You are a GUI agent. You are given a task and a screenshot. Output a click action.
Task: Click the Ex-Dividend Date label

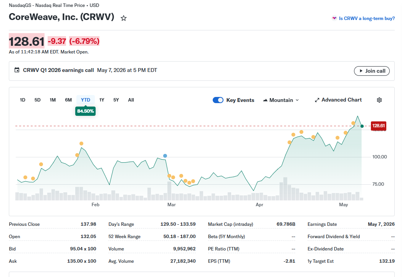tap(326, 249)
